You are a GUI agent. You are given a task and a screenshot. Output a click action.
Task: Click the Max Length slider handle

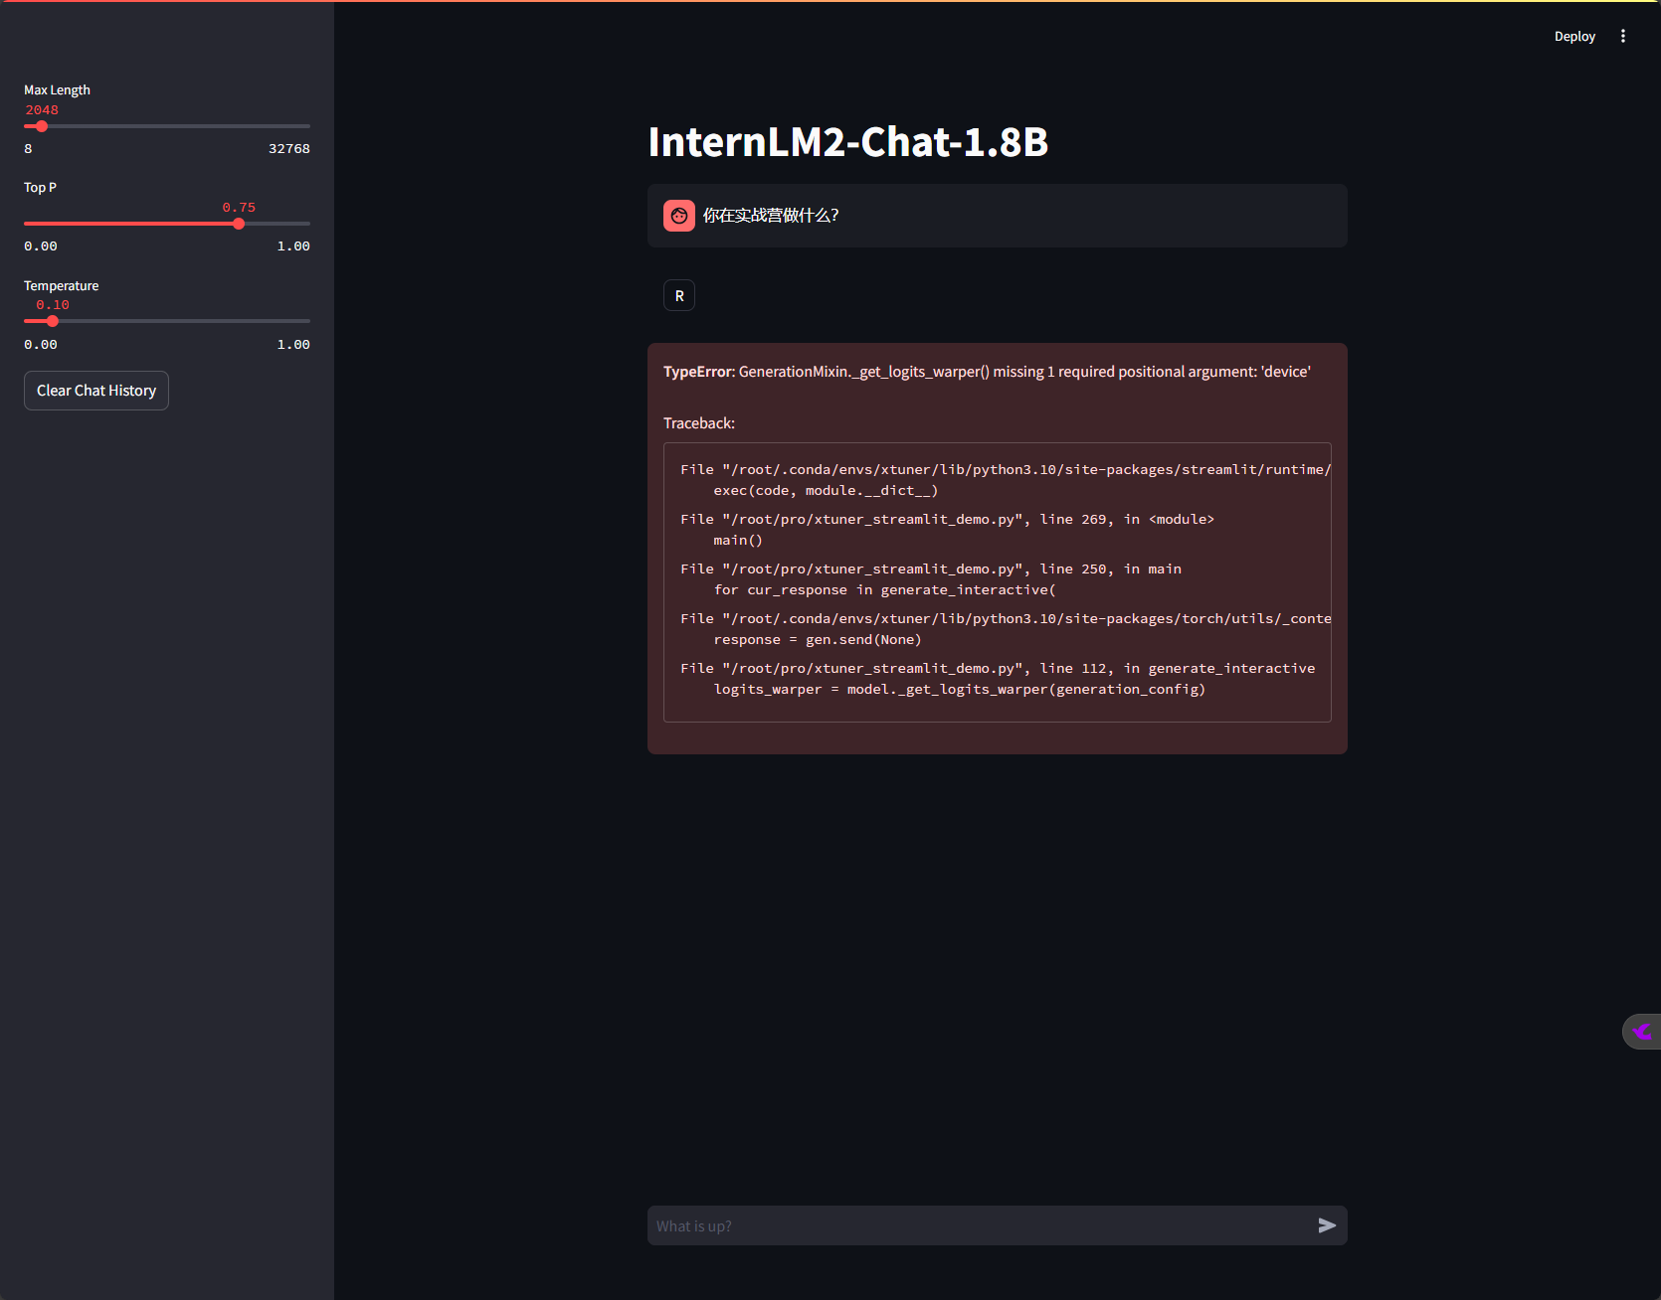point(42,126)
